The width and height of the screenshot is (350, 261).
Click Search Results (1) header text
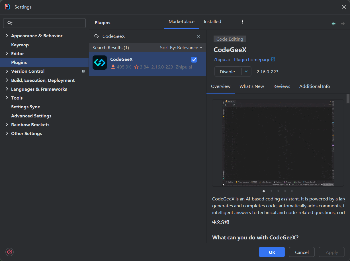coord(111,48)
